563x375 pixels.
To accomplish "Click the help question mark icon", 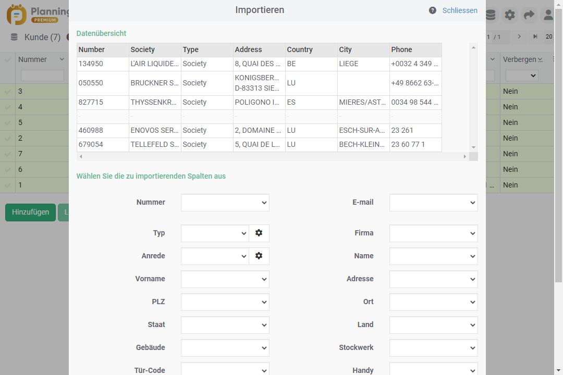I will pos(432,10).
